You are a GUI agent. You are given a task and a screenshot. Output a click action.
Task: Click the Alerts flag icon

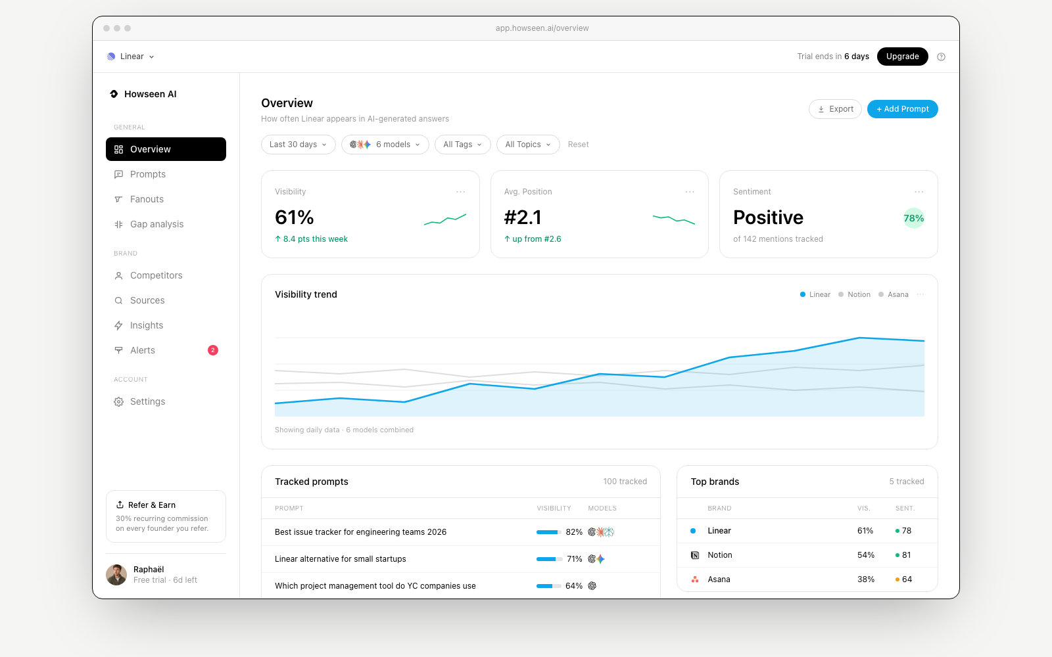(x=119, y=351)
